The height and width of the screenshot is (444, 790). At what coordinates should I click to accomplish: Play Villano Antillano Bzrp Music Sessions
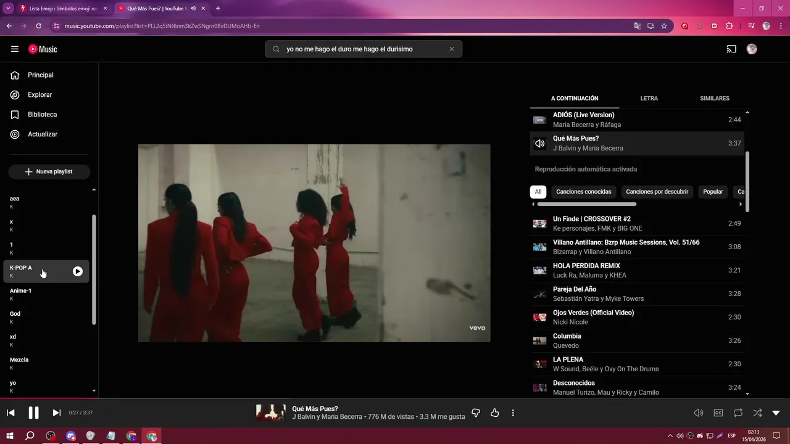coord(637,247)
